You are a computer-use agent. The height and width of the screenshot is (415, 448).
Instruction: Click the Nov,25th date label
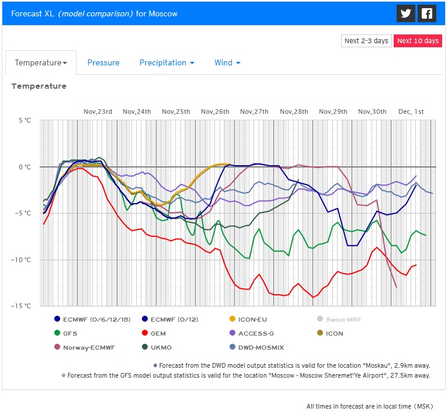[176, 111]
